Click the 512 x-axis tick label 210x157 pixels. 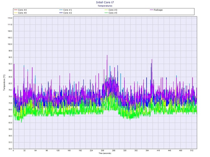click(192, 150)
